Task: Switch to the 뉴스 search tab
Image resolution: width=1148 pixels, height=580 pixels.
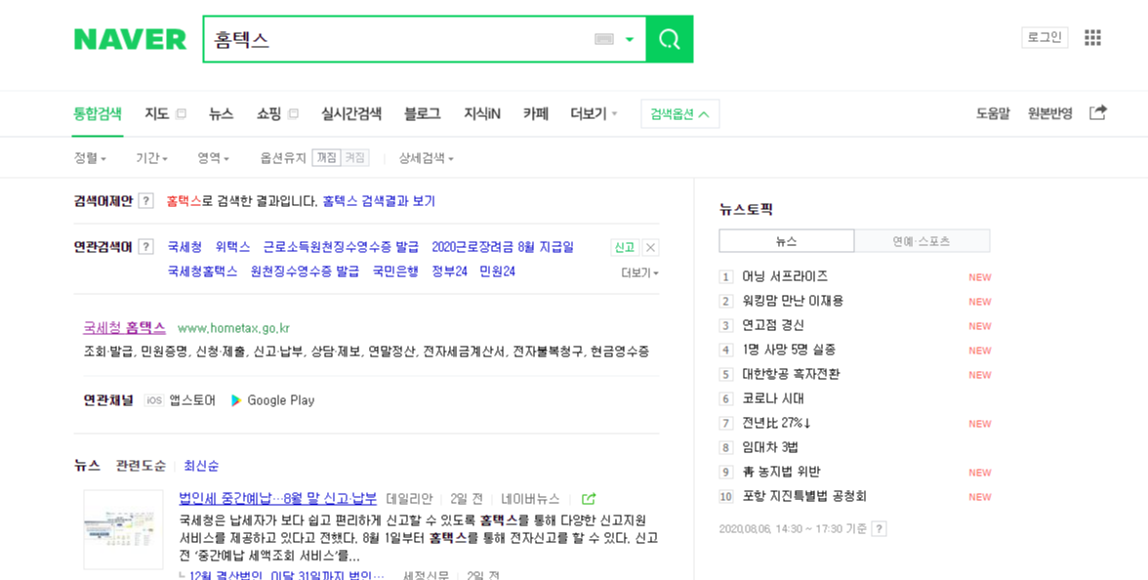Action: pos(221,114)
